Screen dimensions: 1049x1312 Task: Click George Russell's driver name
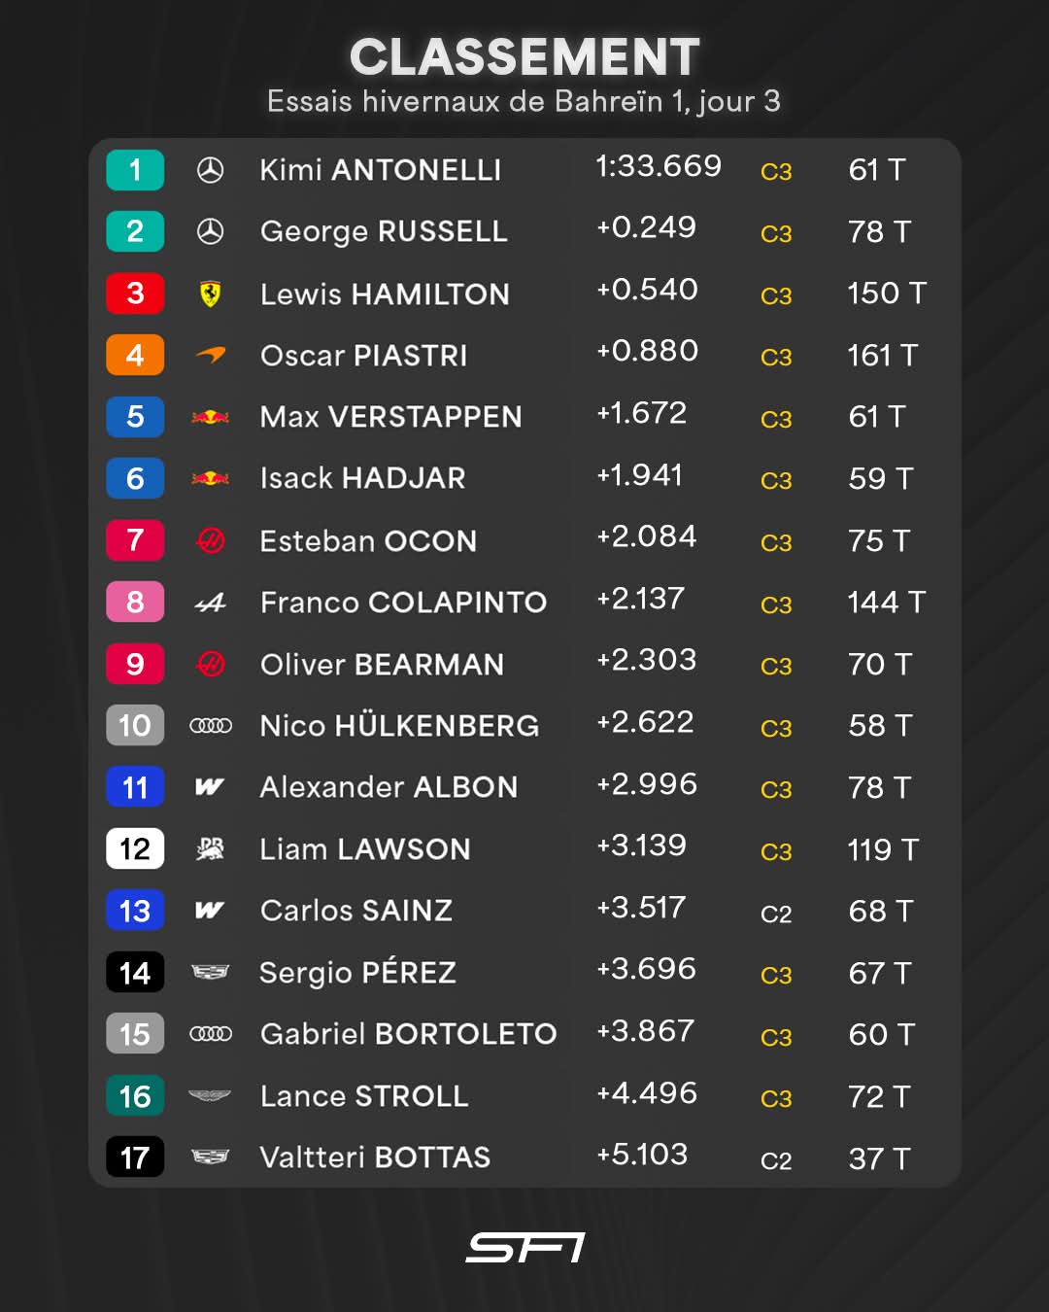click(x=384, y=231)
